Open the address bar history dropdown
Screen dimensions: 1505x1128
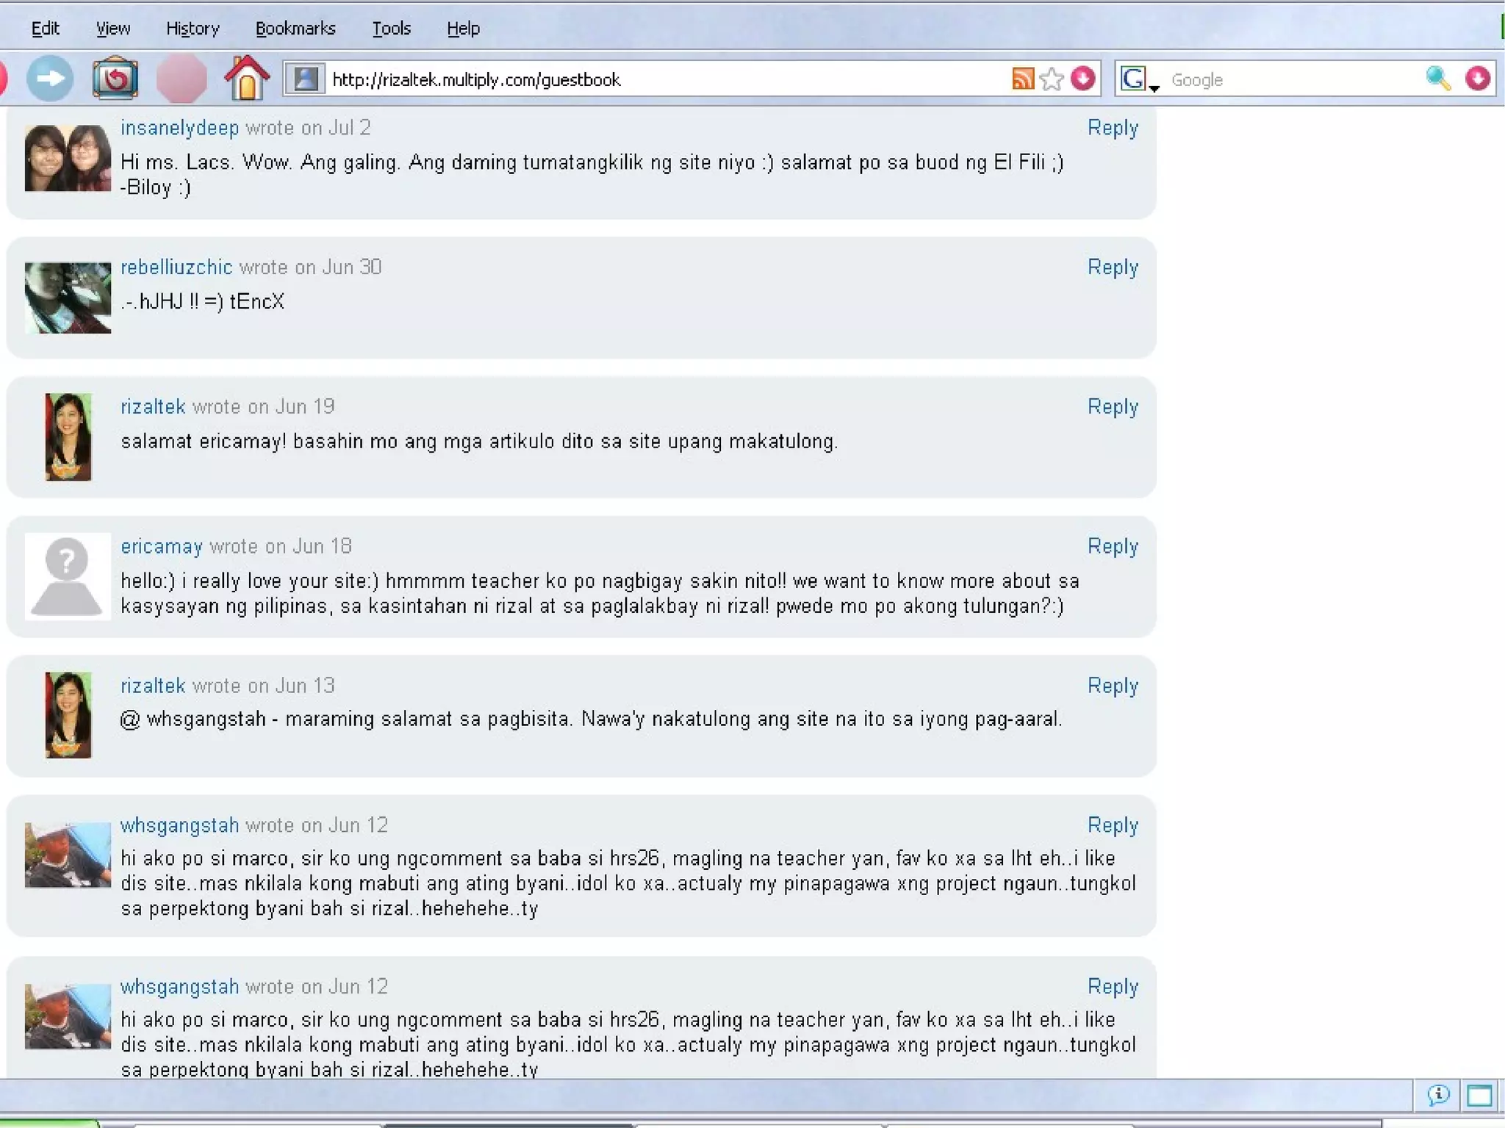pyautogui.click(x=1082, y=79)
